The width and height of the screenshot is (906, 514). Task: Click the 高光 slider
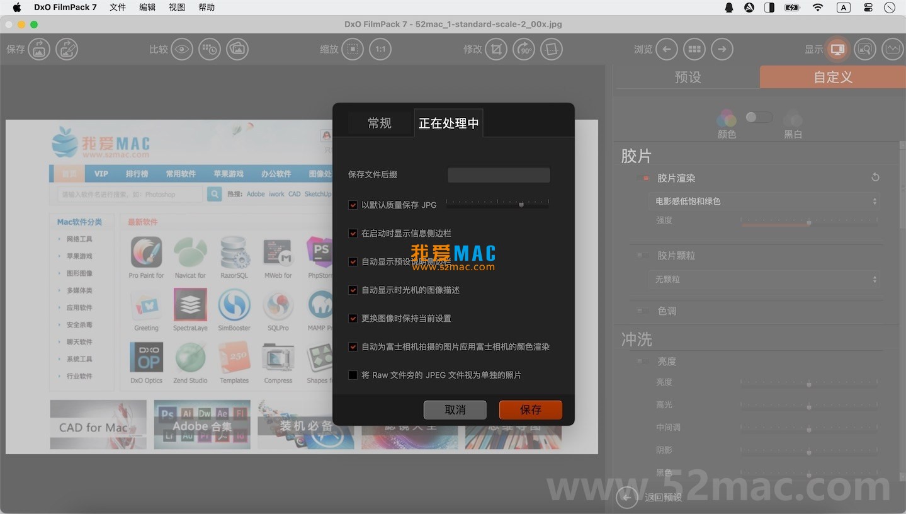point(809,405)
